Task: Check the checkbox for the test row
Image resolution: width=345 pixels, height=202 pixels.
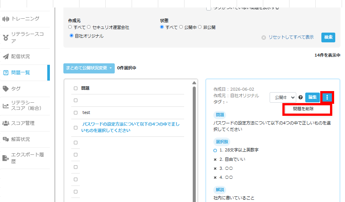Action: (76, 113)
